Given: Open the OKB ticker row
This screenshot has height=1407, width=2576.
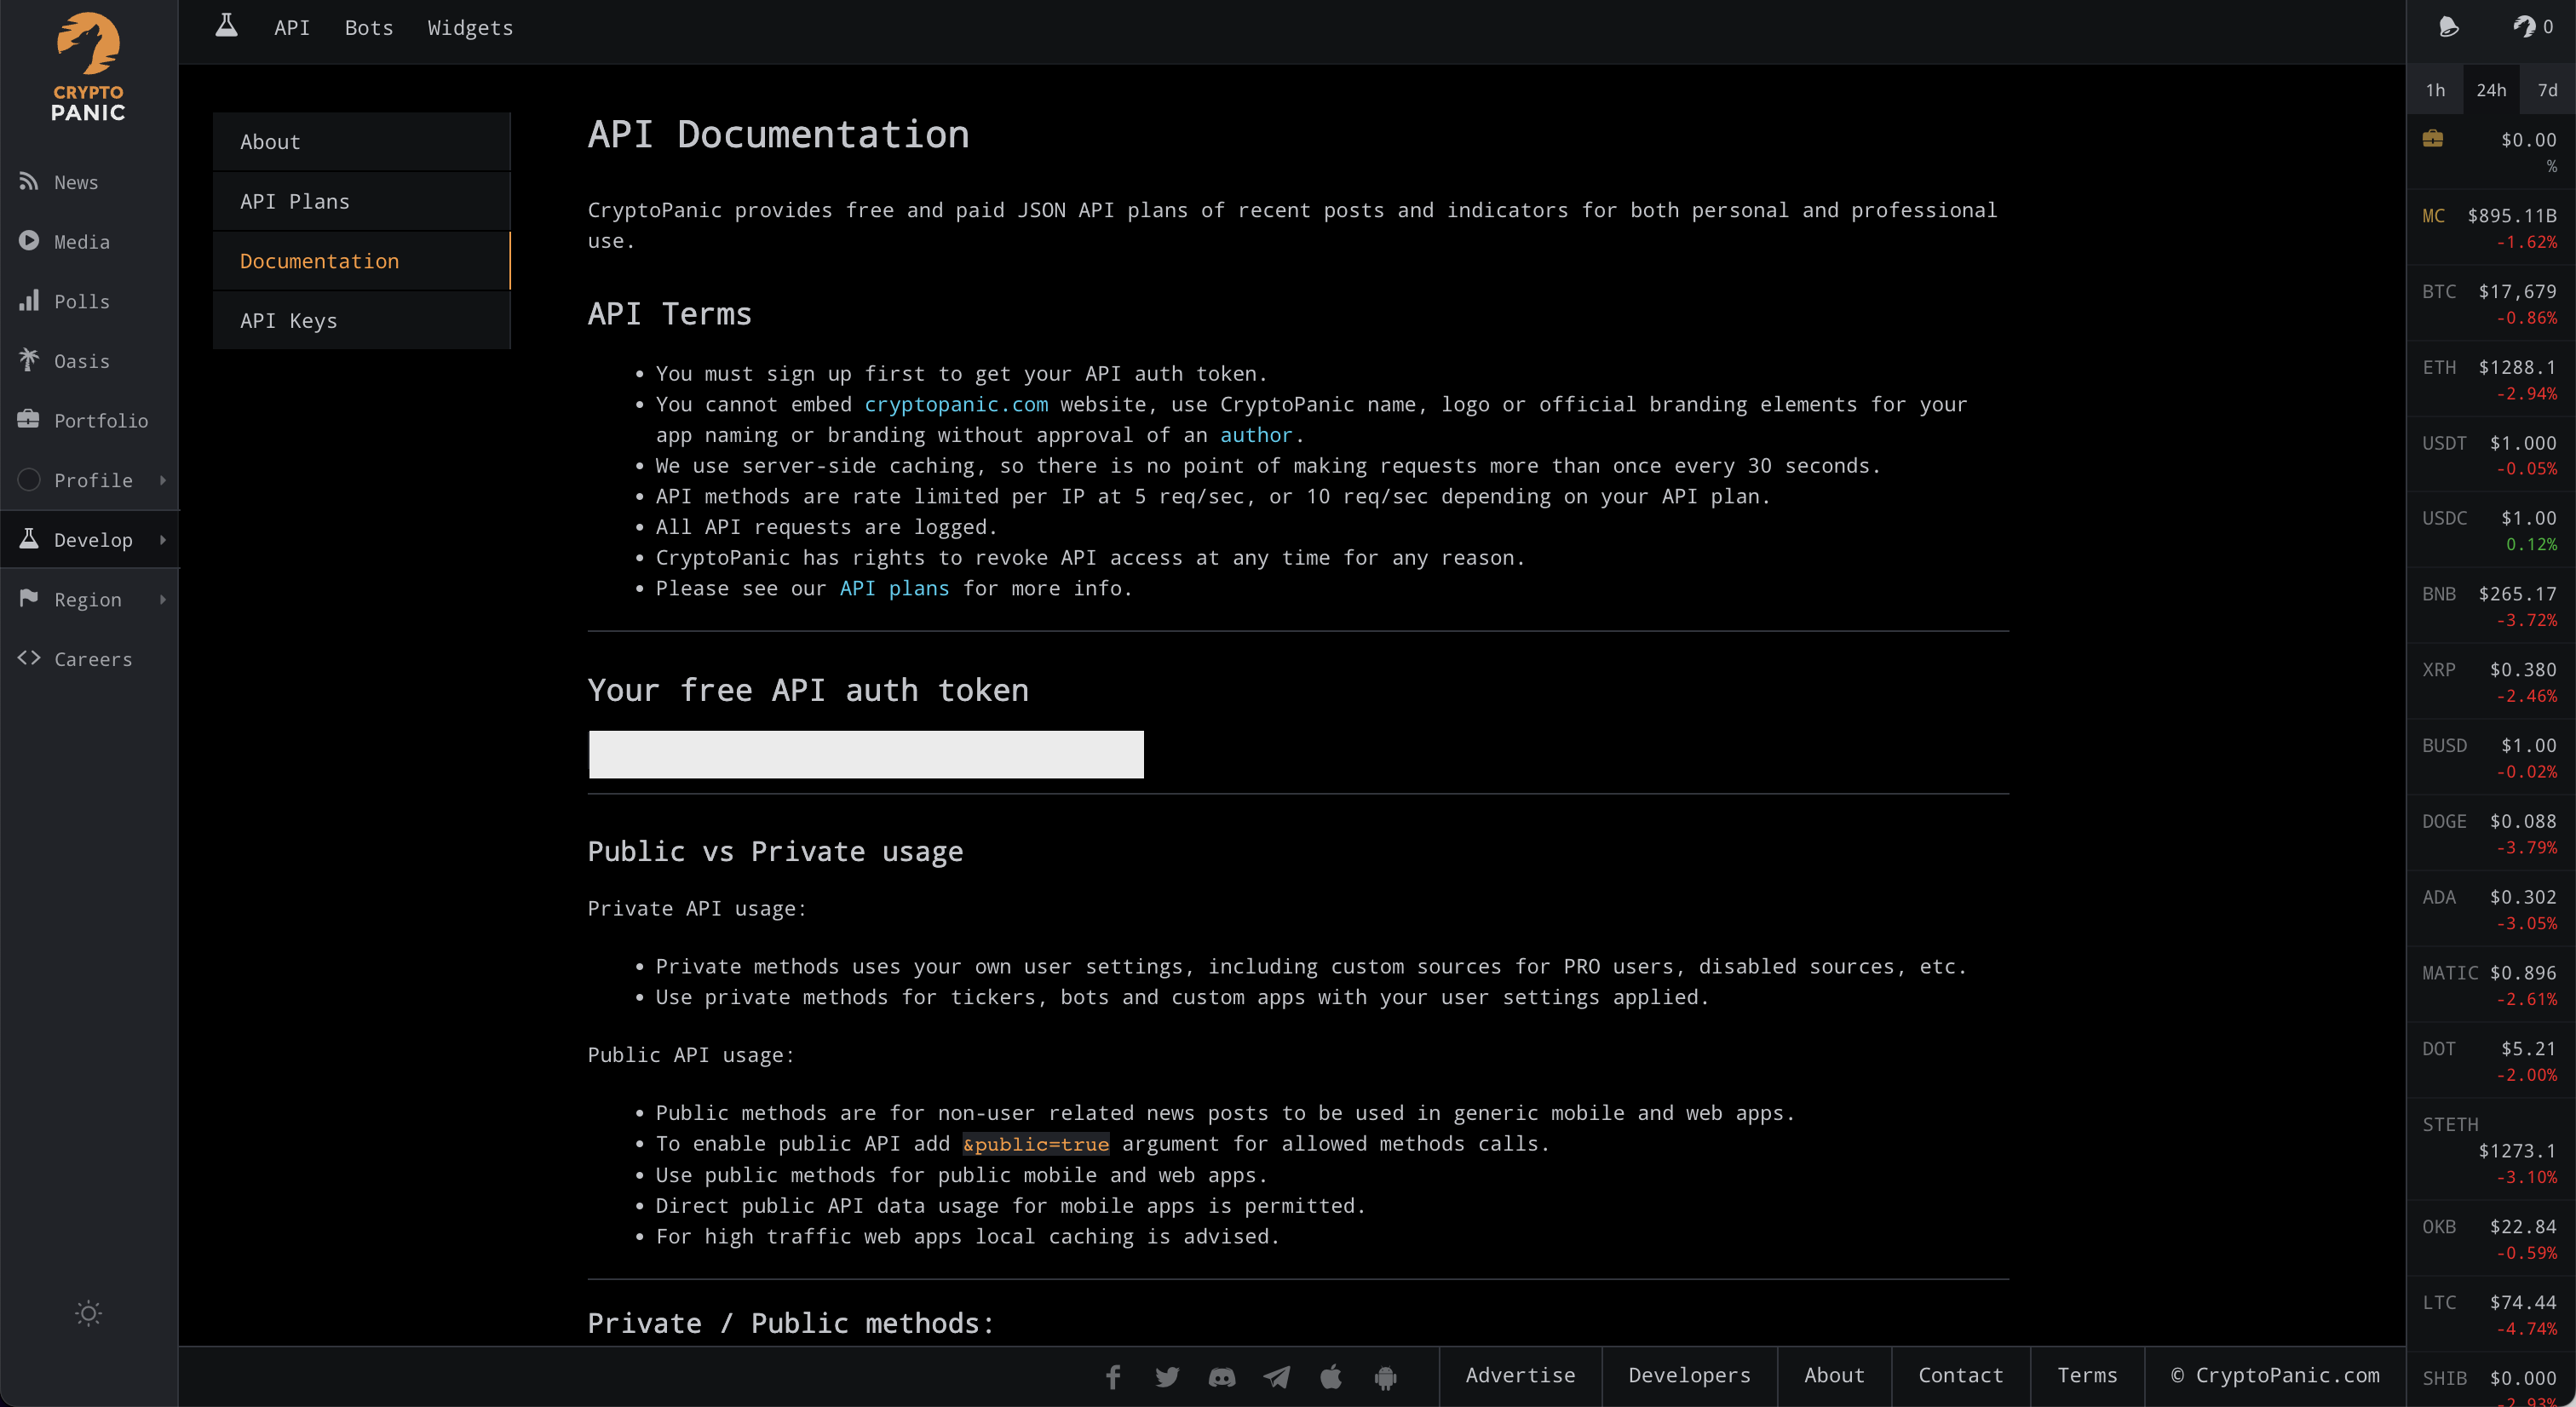Looking at the screenshot, I should tap(2490, 1239).
